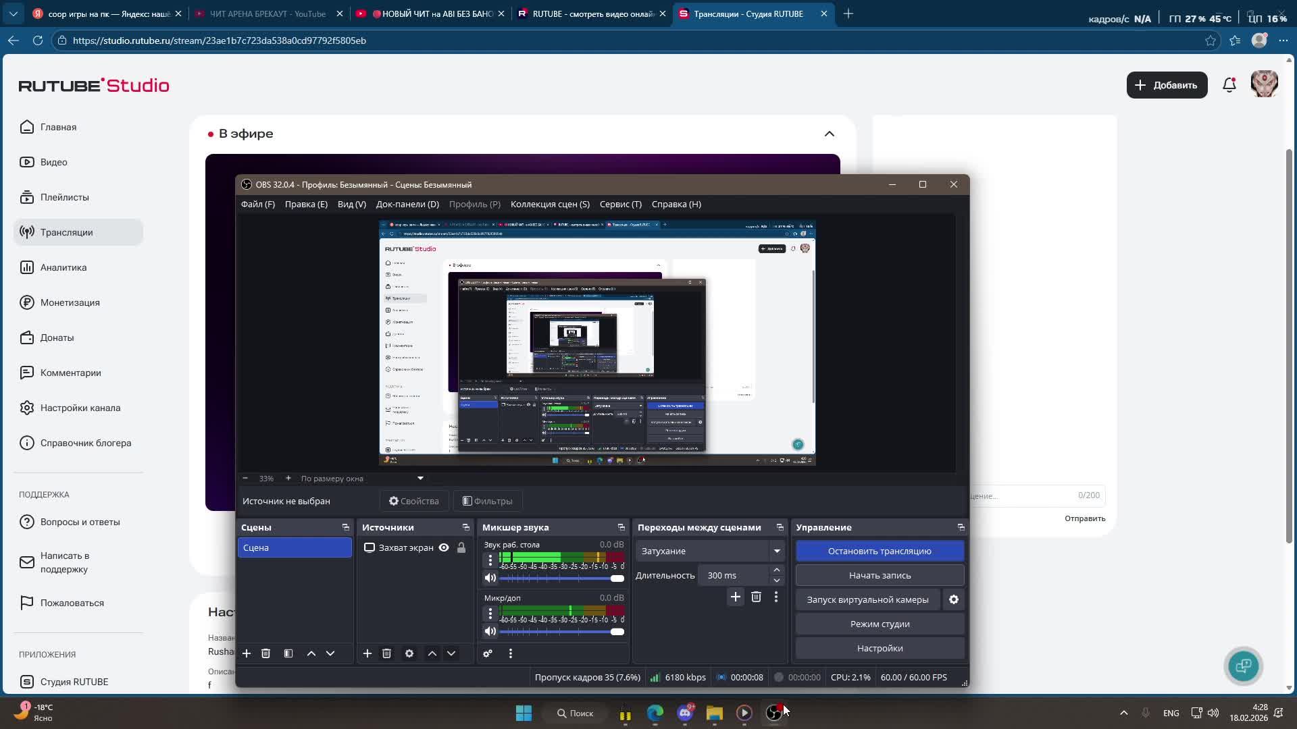Viewport: 1297px width, 729px height.
Task: Click the Discord icon in the Windows taskbar
Action: (x=685, y=713)
